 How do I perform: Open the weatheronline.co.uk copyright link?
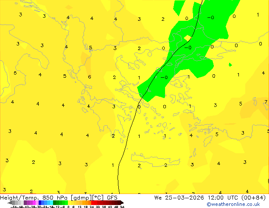coord(233,204)
